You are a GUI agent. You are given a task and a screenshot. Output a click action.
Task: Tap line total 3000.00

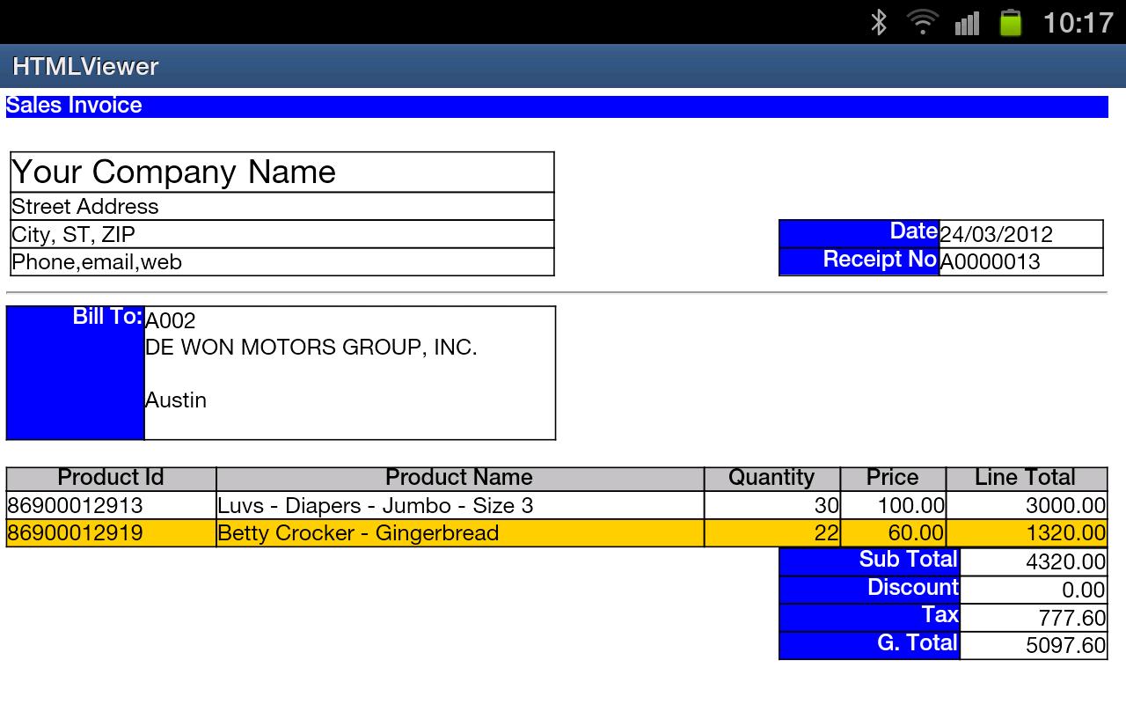click(x=1065, y=506)
